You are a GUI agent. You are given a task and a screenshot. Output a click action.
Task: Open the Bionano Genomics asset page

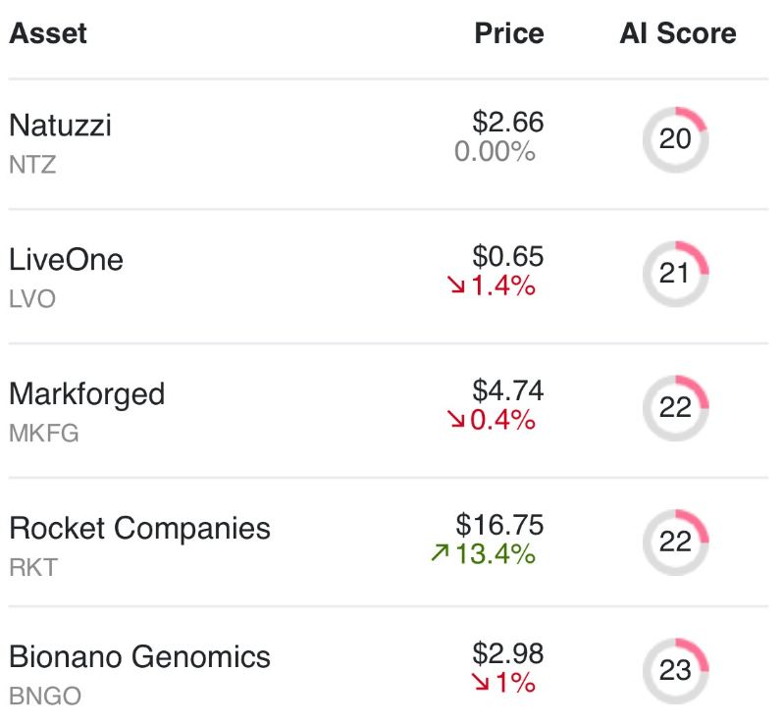pyautogui.click(x=139, y=656)
